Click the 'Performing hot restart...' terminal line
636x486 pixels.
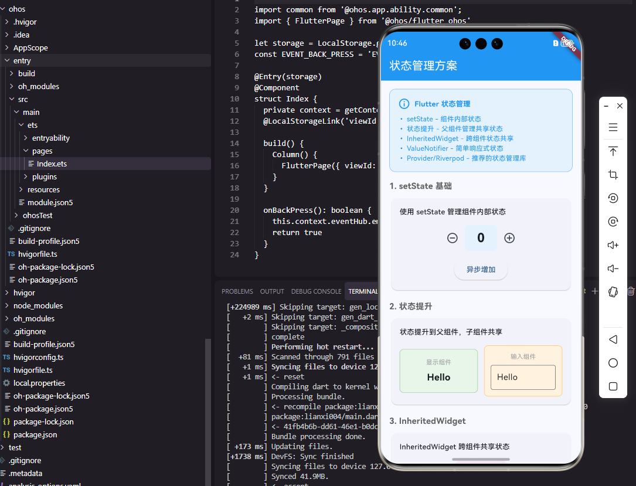(x=322, y=347)
